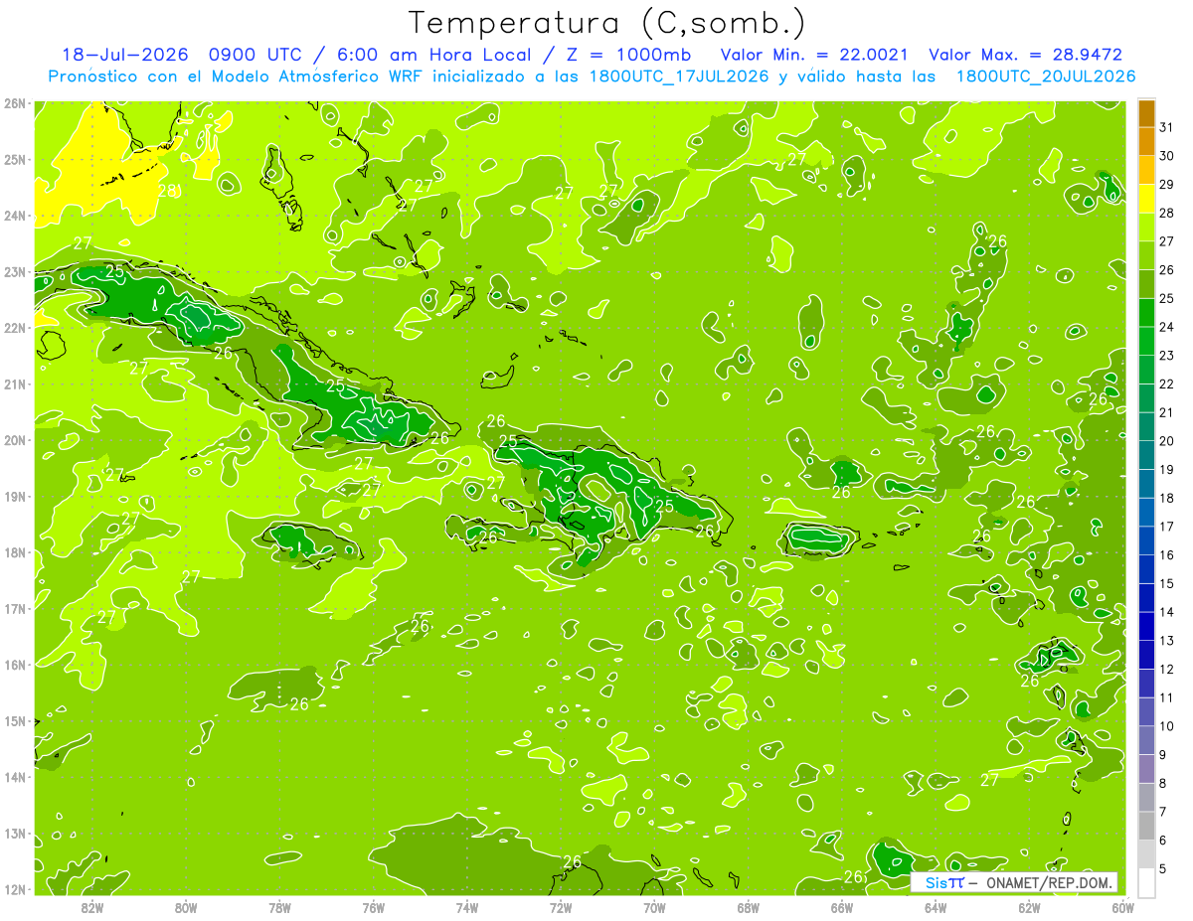1193x921 pixels.
Task: Pick the white swatch at the legend bottom
Action: [x=1146, y=882]
